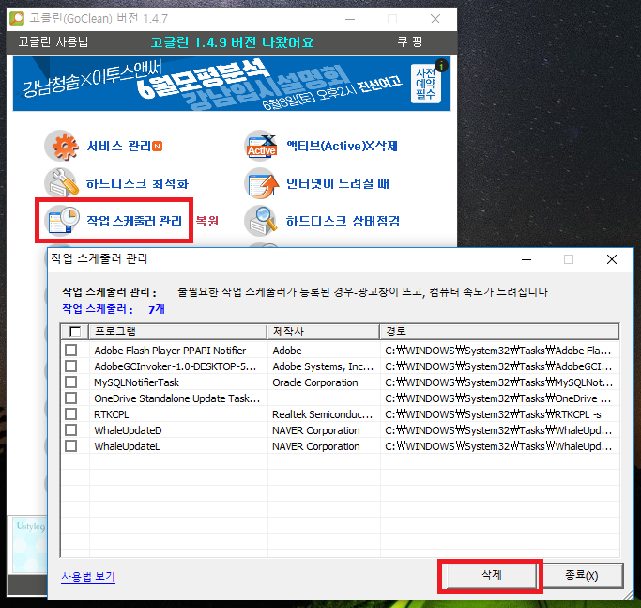The height and width of the screenshot is (608, 641).
Task: Check the WhaleUpdateD checkbox
Action: 71,429
